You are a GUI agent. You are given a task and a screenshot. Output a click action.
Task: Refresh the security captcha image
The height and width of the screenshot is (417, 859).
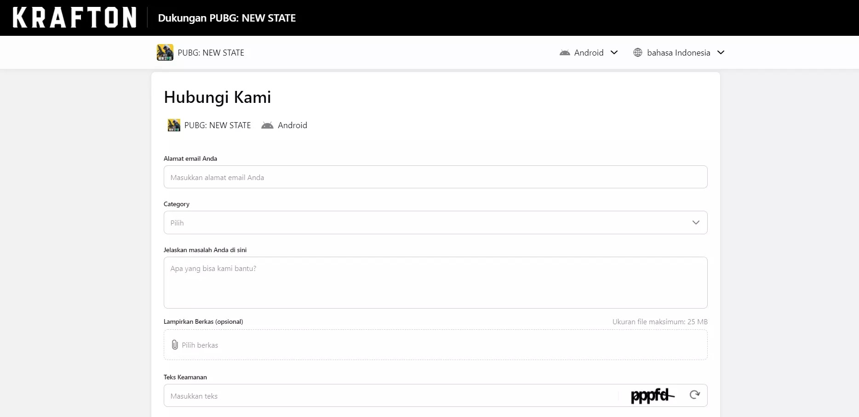(694, 395)
